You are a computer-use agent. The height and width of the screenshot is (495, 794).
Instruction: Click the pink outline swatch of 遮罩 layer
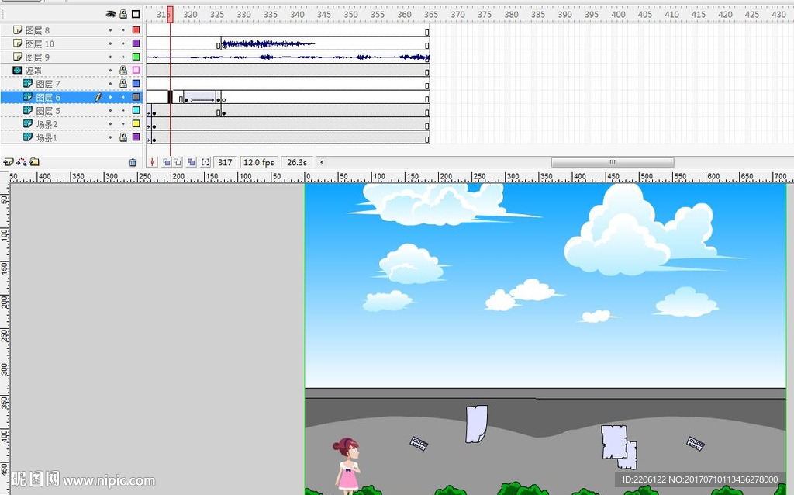pyautogui.click(x=136, y=70)
